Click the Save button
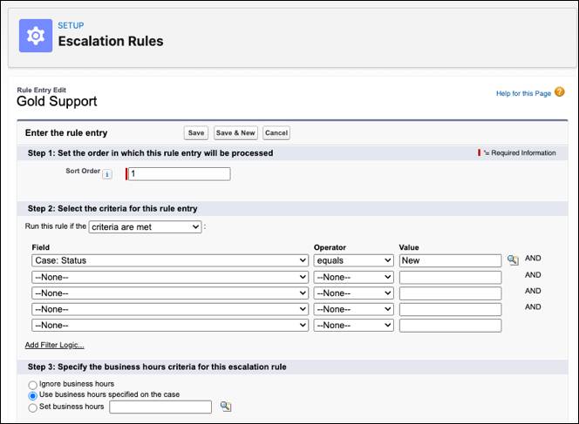This screenshot has width=579, height=424. 196,132
